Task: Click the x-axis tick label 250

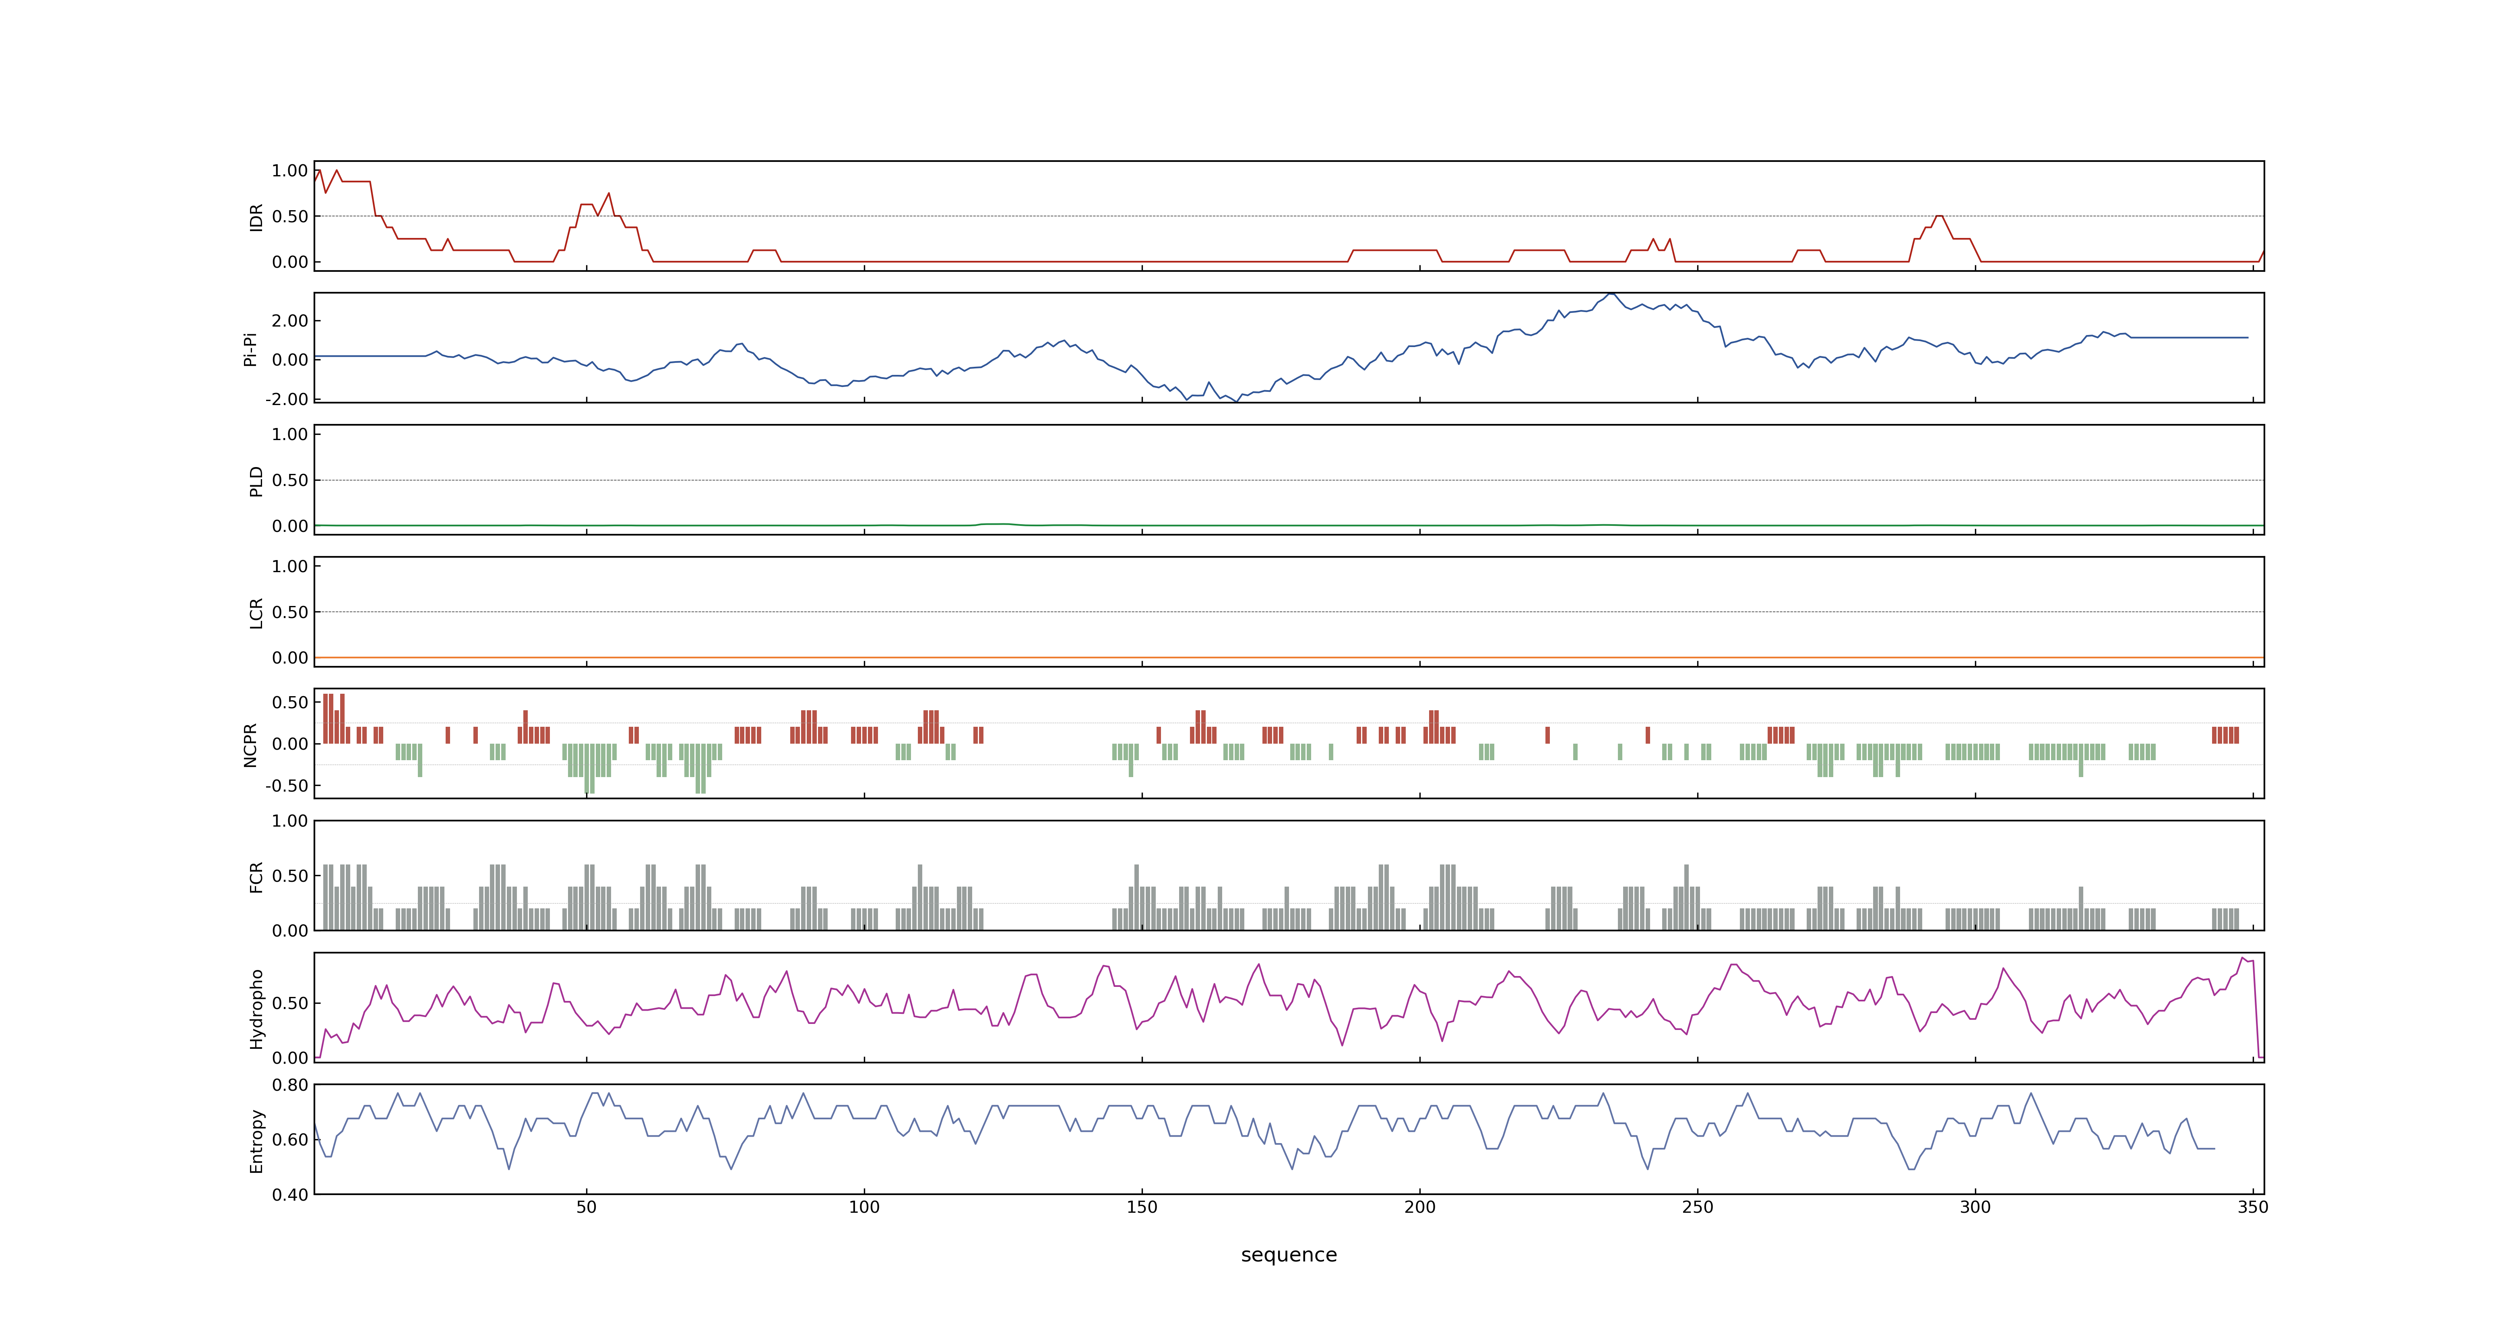Action: pos(1698,1207)
